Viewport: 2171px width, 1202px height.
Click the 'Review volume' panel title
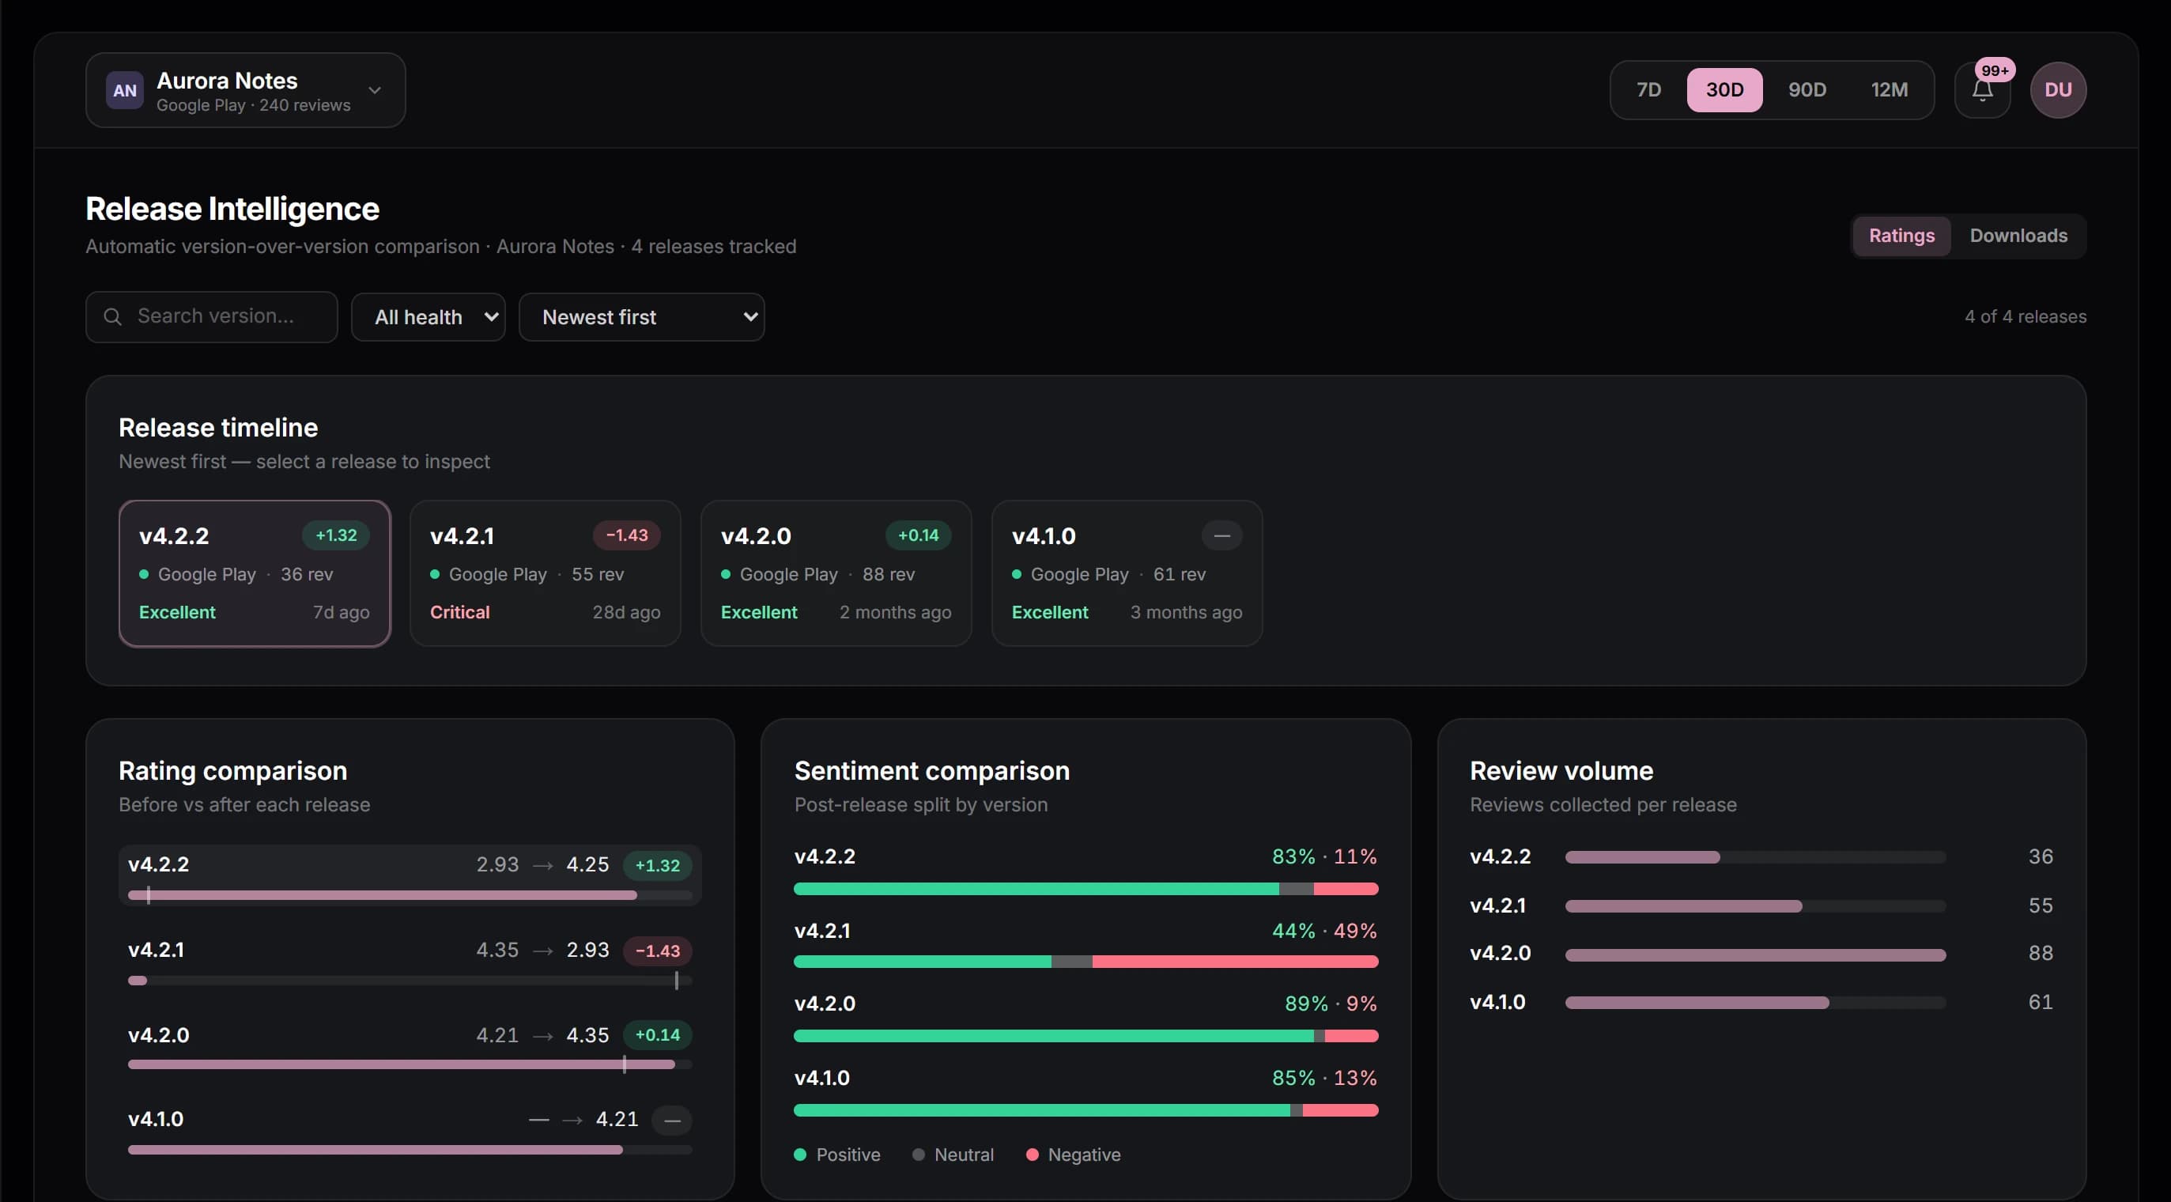click(x=1561, y=771)
